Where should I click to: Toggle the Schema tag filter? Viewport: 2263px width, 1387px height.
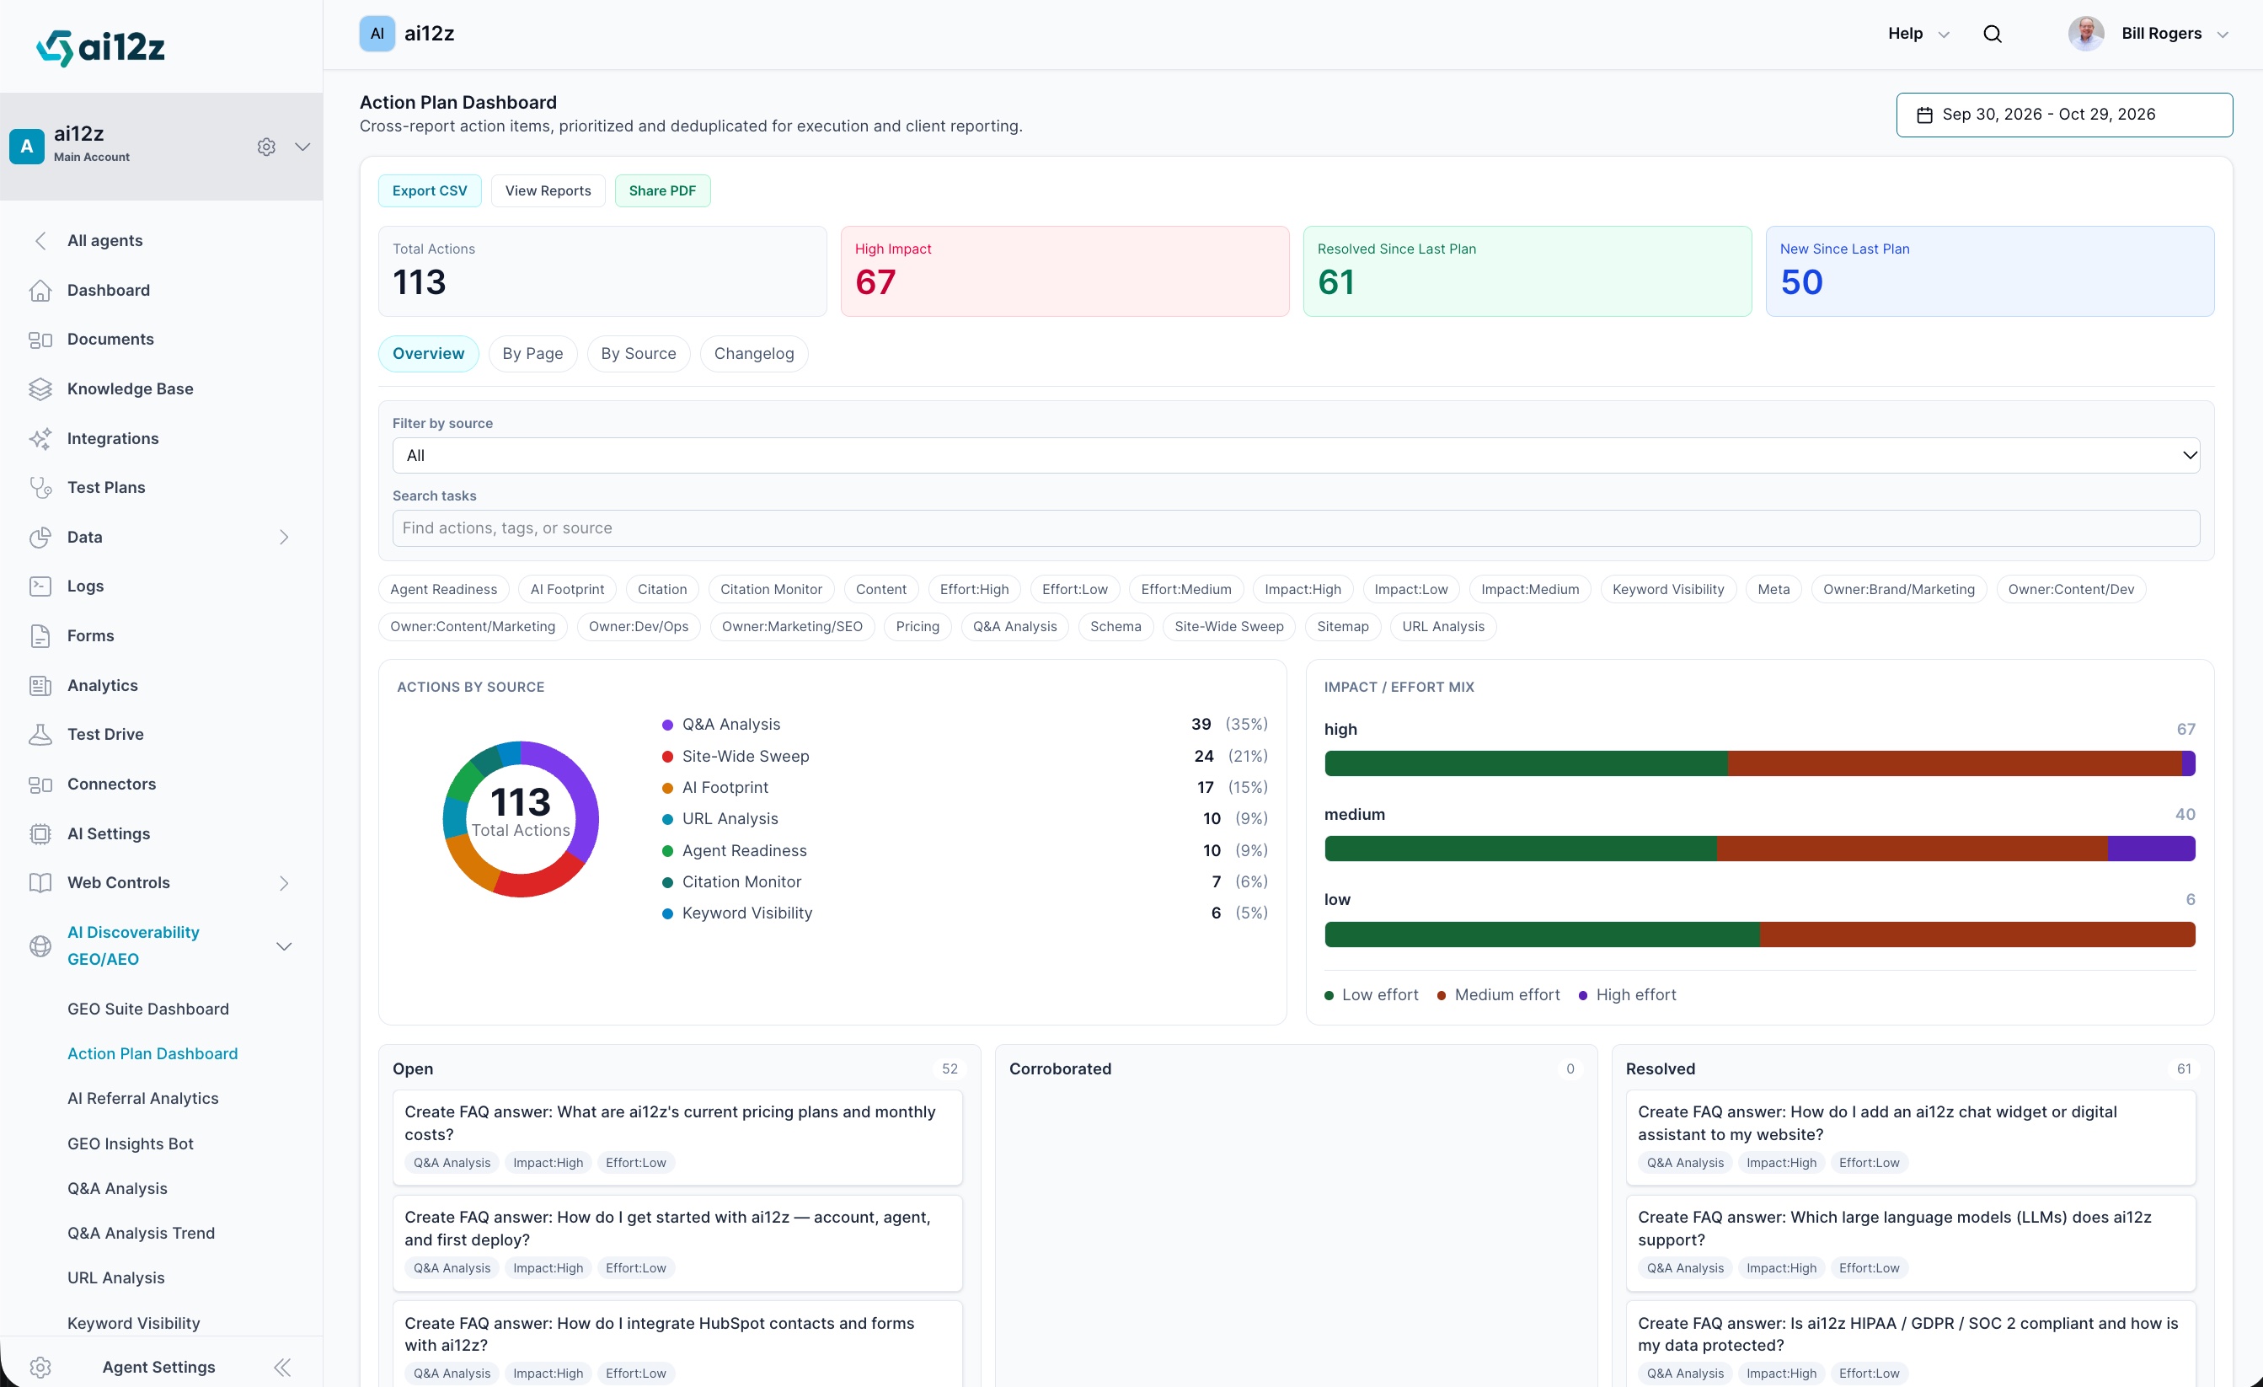pyautogui.click(x=1115, y=626)
